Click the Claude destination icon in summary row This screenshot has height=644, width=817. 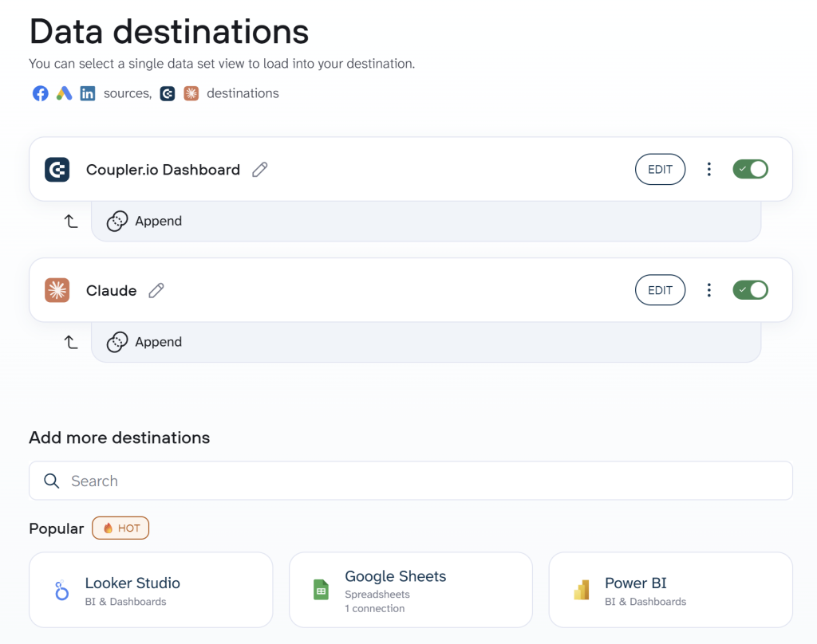(191, 94)
